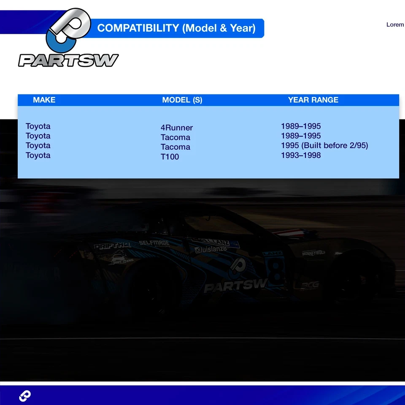
Task: Click the 1989–1995 year range for 4Runner
Action: click(x=301, y=126)
